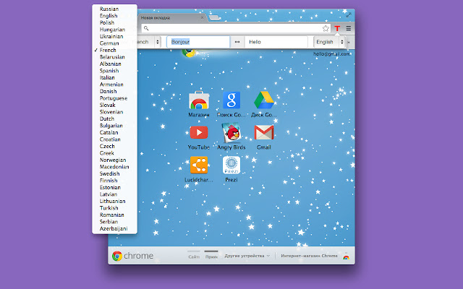This screenshot has height=289, width=463.
Task: Click the web store icon at bottom right
Action: pos(346,257)
